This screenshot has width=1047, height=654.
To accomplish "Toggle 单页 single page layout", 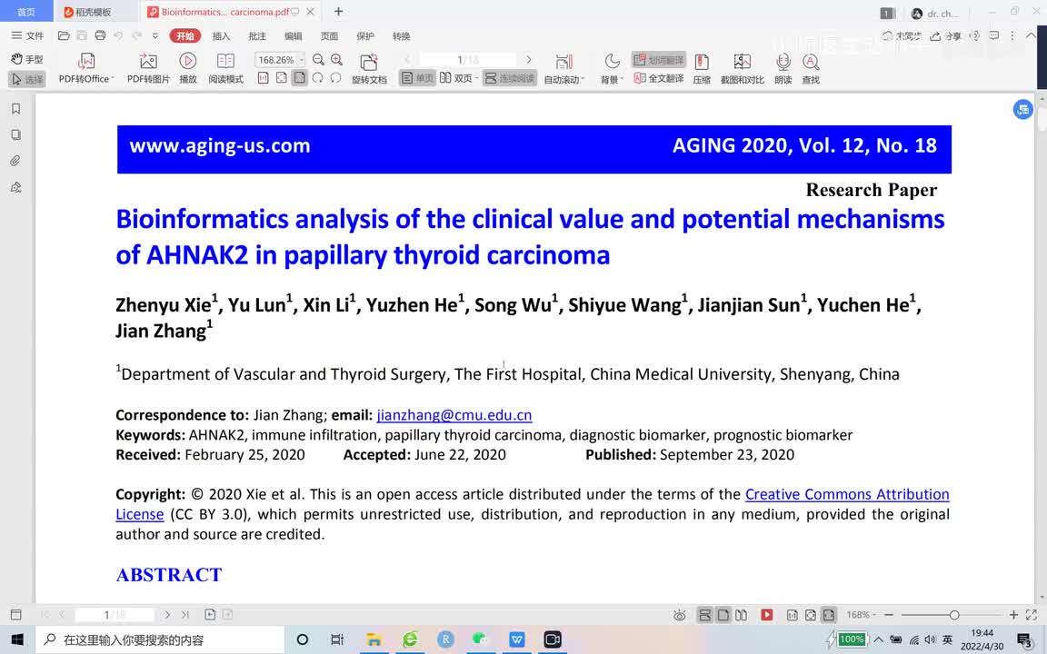I will point(417,79).
